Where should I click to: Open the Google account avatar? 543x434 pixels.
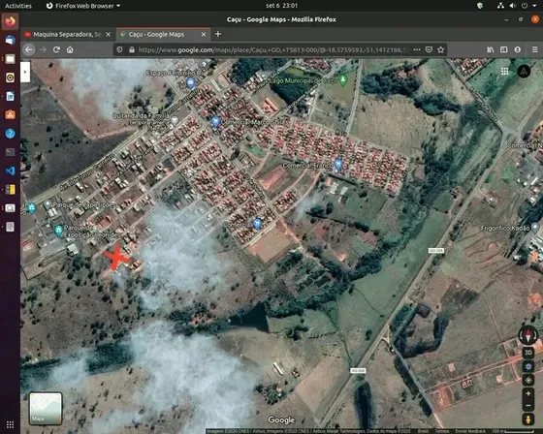pyautogui.click(x=524, y=72)
